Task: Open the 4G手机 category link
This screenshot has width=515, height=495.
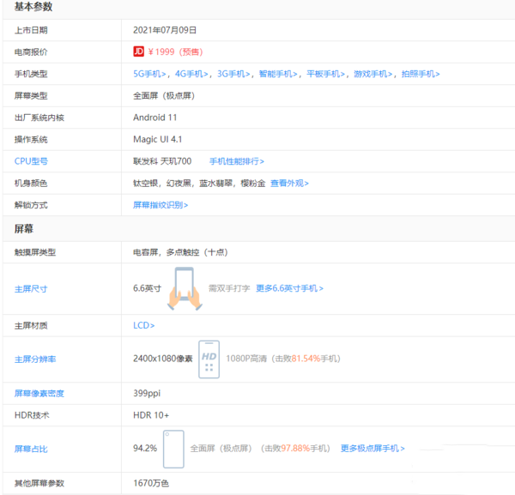Action: point(193,74)
